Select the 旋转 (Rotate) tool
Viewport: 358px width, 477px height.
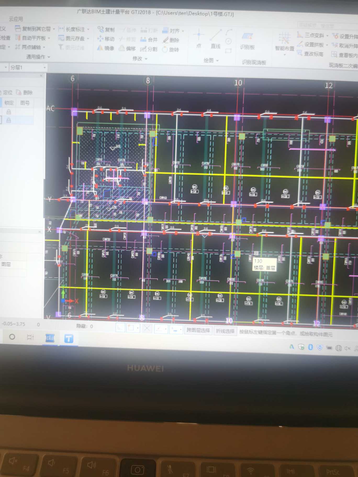coord(171,49)
